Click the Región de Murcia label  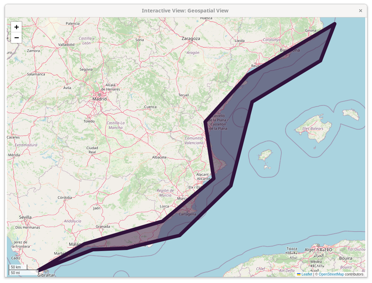click(165, 193)
